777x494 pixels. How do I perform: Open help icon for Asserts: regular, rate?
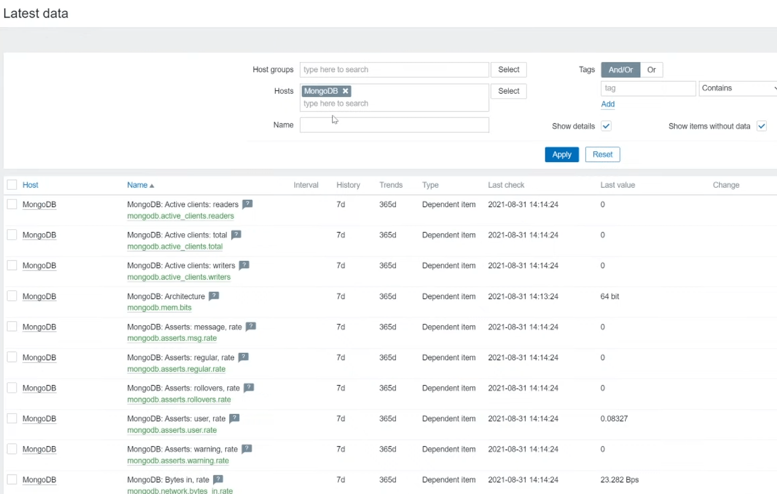point(244,358)
